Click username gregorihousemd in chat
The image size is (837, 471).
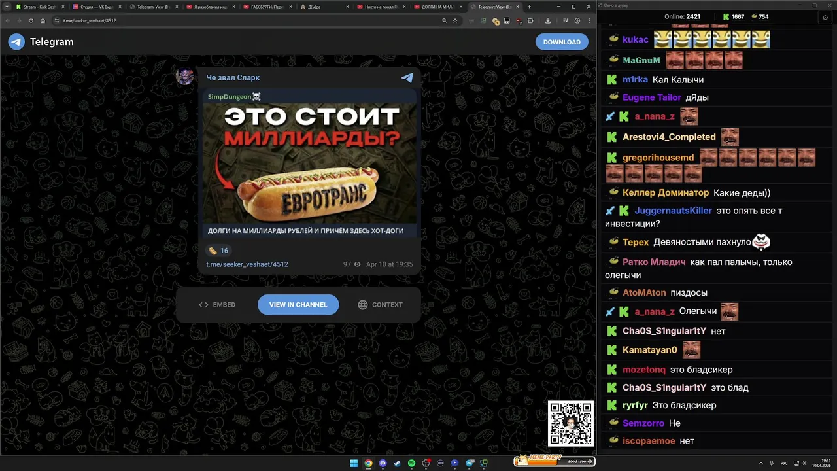(x=658, y=158)
